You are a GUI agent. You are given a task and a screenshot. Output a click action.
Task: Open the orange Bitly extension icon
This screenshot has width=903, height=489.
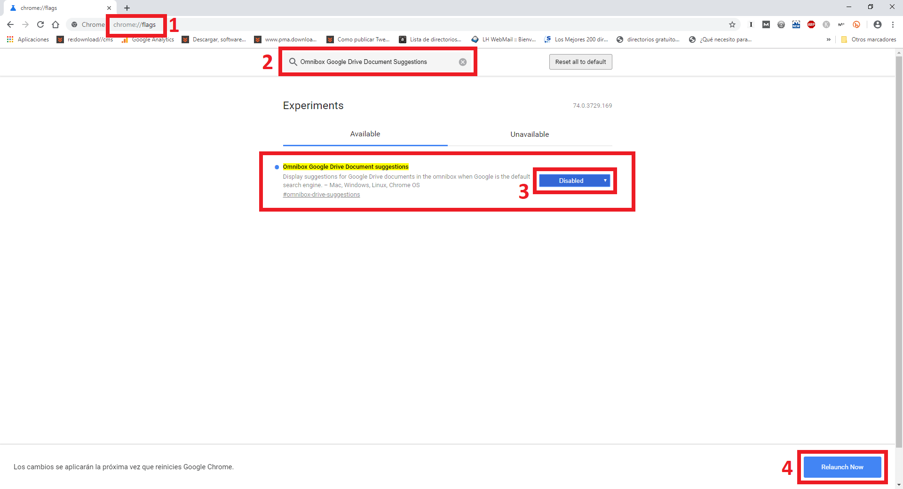(856, 24)
